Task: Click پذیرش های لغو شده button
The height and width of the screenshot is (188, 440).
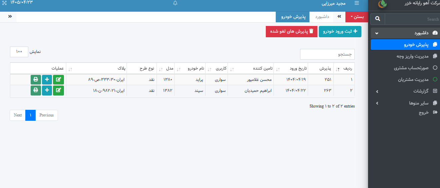Action: tap(291, 32)
